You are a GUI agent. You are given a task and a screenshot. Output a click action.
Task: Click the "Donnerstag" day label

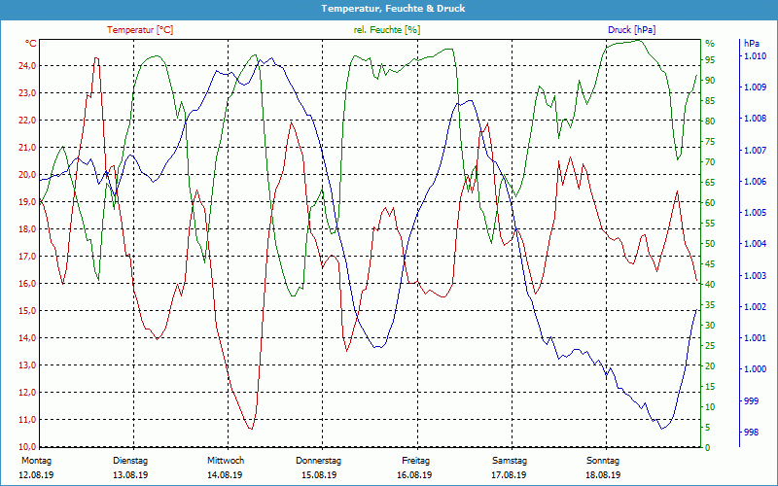pos(319,461)
